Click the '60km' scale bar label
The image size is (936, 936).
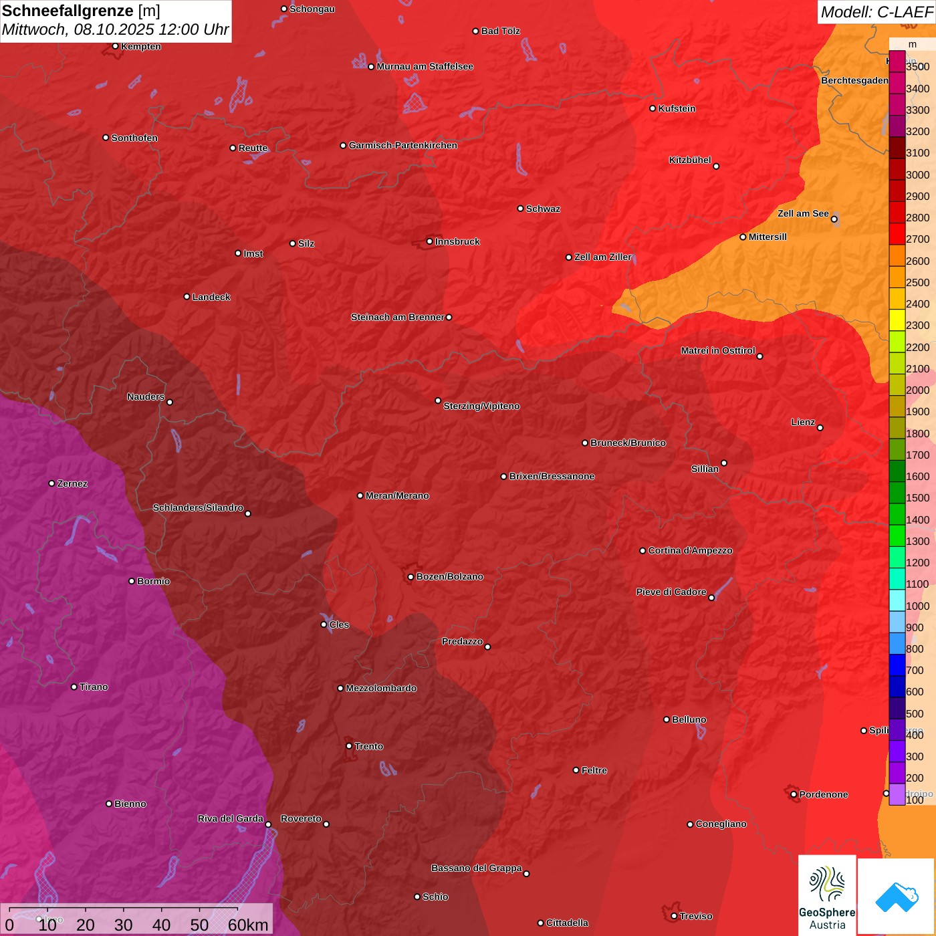click(248, 925)
